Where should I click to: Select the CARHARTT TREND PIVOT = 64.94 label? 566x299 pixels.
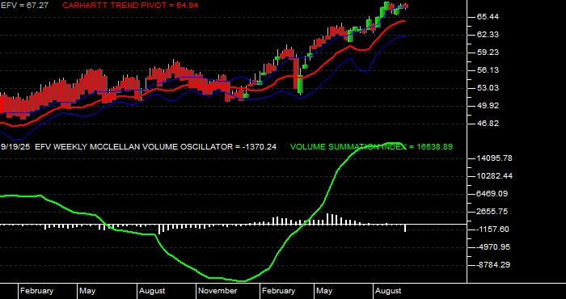tap(130, 6)
